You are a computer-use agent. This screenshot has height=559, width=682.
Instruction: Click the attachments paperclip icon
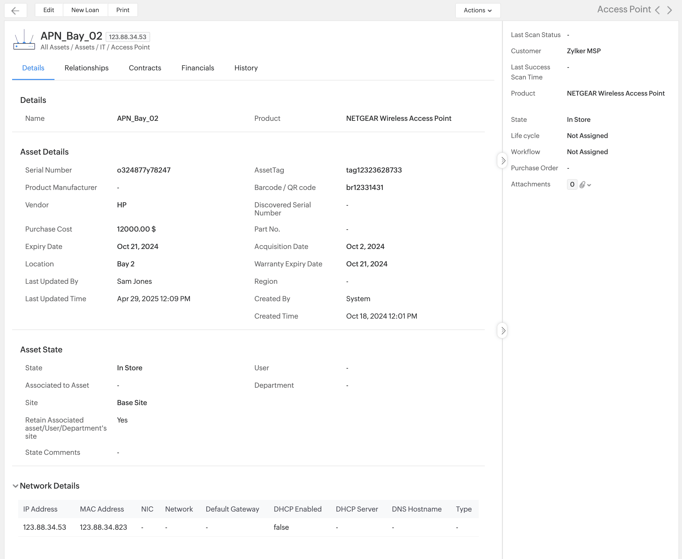[583, 184]
